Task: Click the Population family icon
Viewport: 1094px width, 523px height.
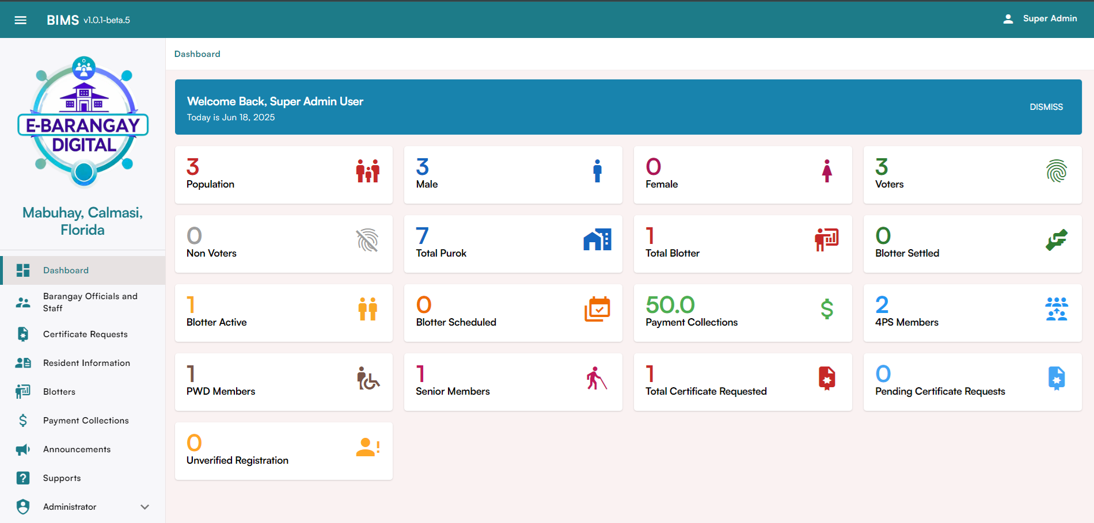Action: (368, 171)
